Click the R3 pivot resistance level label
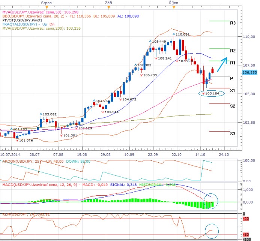Viewport: 260px width, 241px height. pyautogui.click(x=233, y=23)
